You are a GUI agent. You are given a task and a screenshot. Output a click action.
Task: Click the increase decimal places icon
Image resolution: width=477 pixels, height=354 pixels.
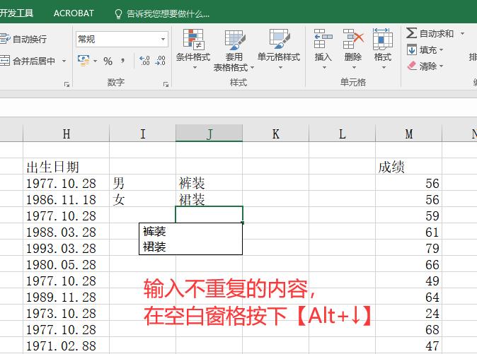click(x=144, y=61)
